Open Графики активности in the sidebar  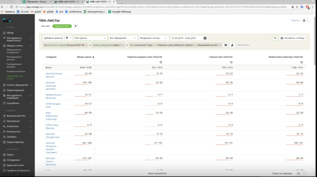point(18,170)
